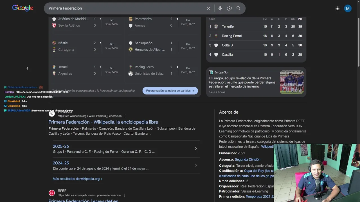The image size is (360, 202).
Task: Click the Wikipedia source link in description
Action: 267,147
